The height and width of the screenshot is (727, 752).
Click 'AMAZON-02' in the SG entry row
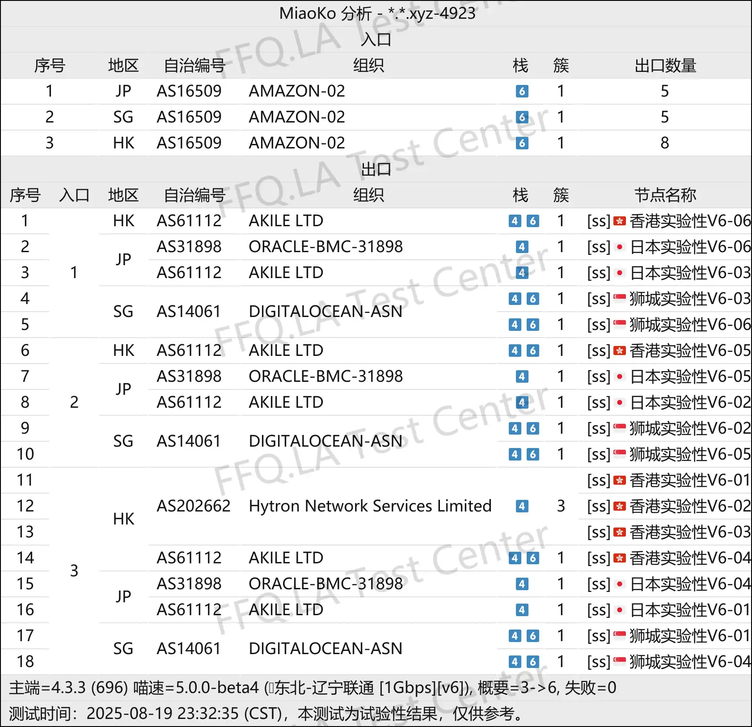pos(297,117)
